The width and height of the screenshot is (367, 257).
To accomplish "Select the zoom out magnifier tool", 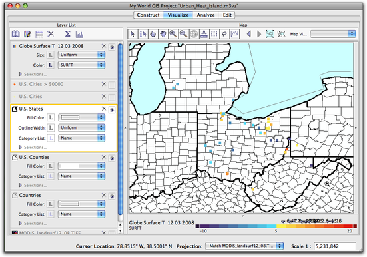I will click(x=183, y=34).
